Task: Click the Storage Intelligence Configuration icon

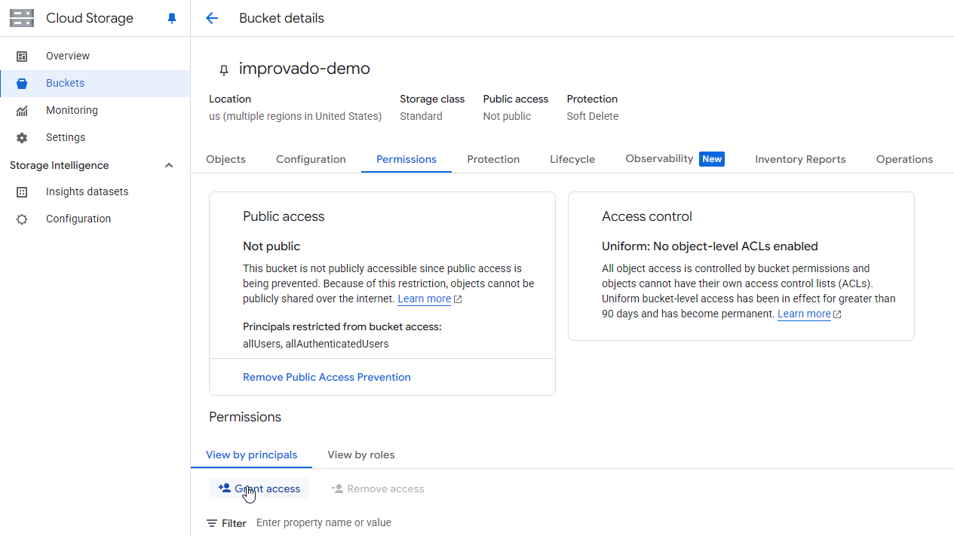Action: [x=22, y=219]
